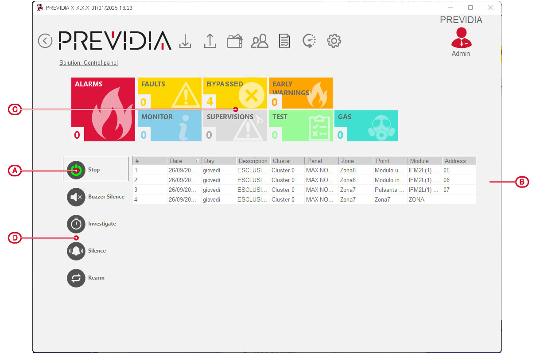Select the turquoise GAS tile
The height and width of the screenshot is (354, 540).
click(x=366, y=126)
